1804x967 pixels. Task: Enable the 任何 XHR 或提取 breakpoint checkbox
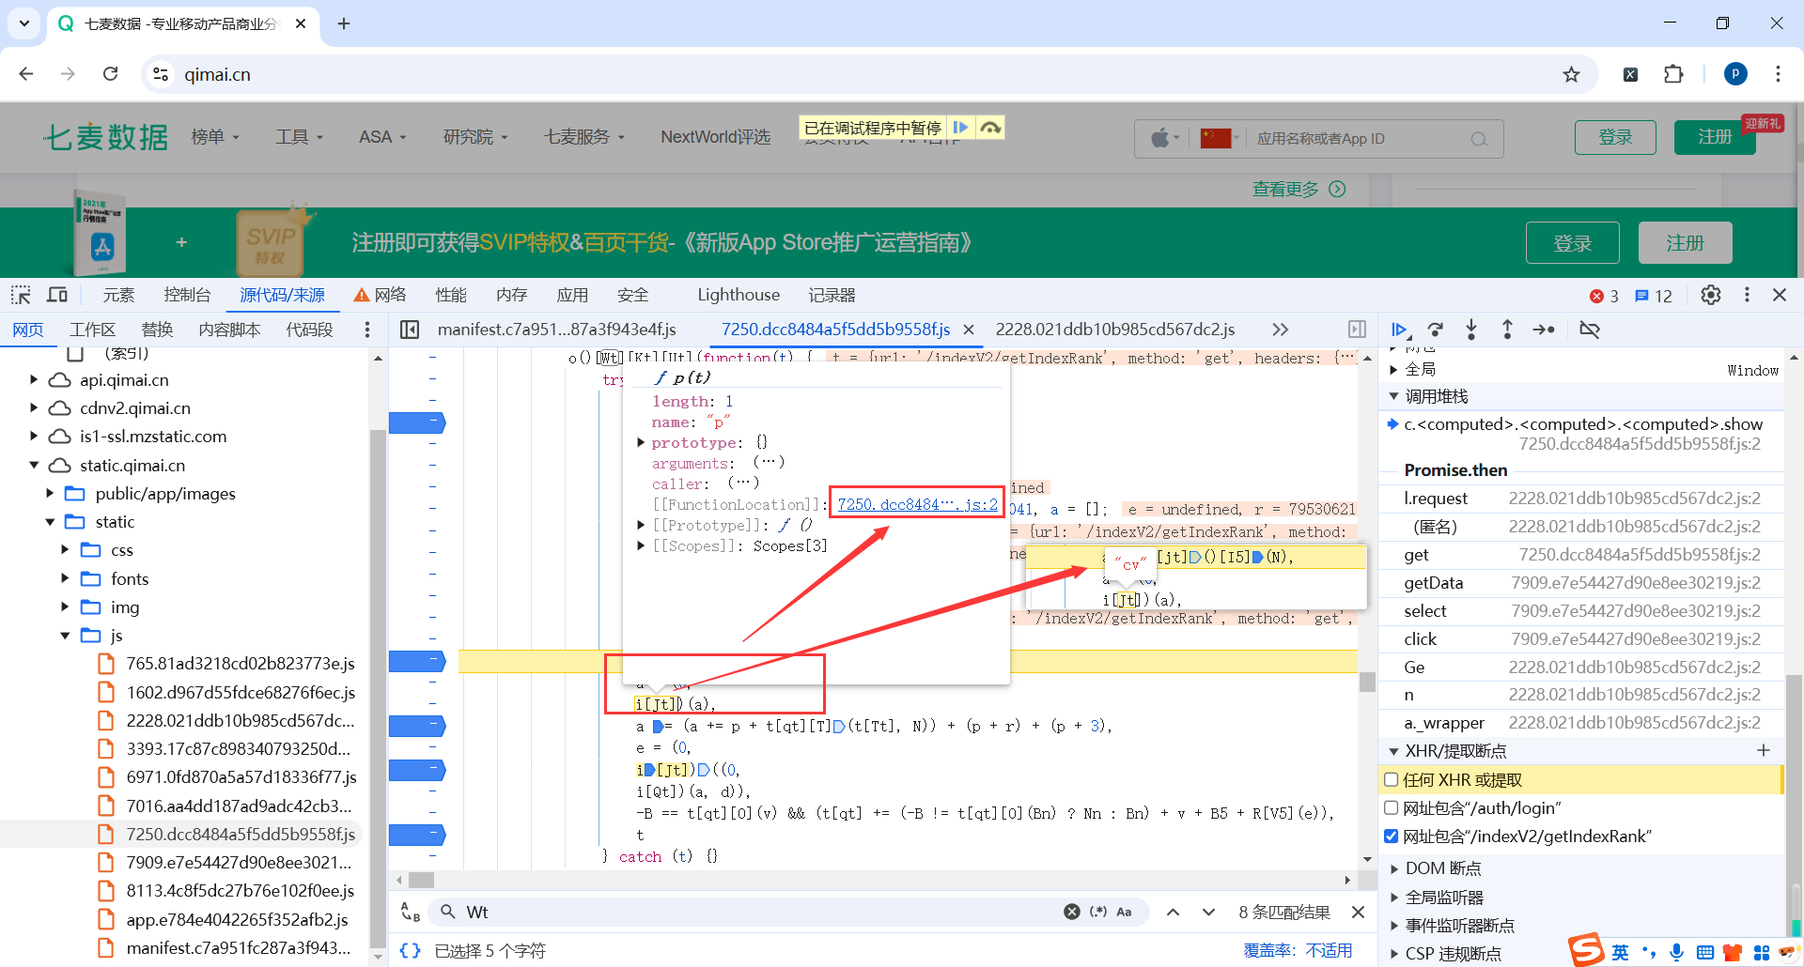(1391, 779)
